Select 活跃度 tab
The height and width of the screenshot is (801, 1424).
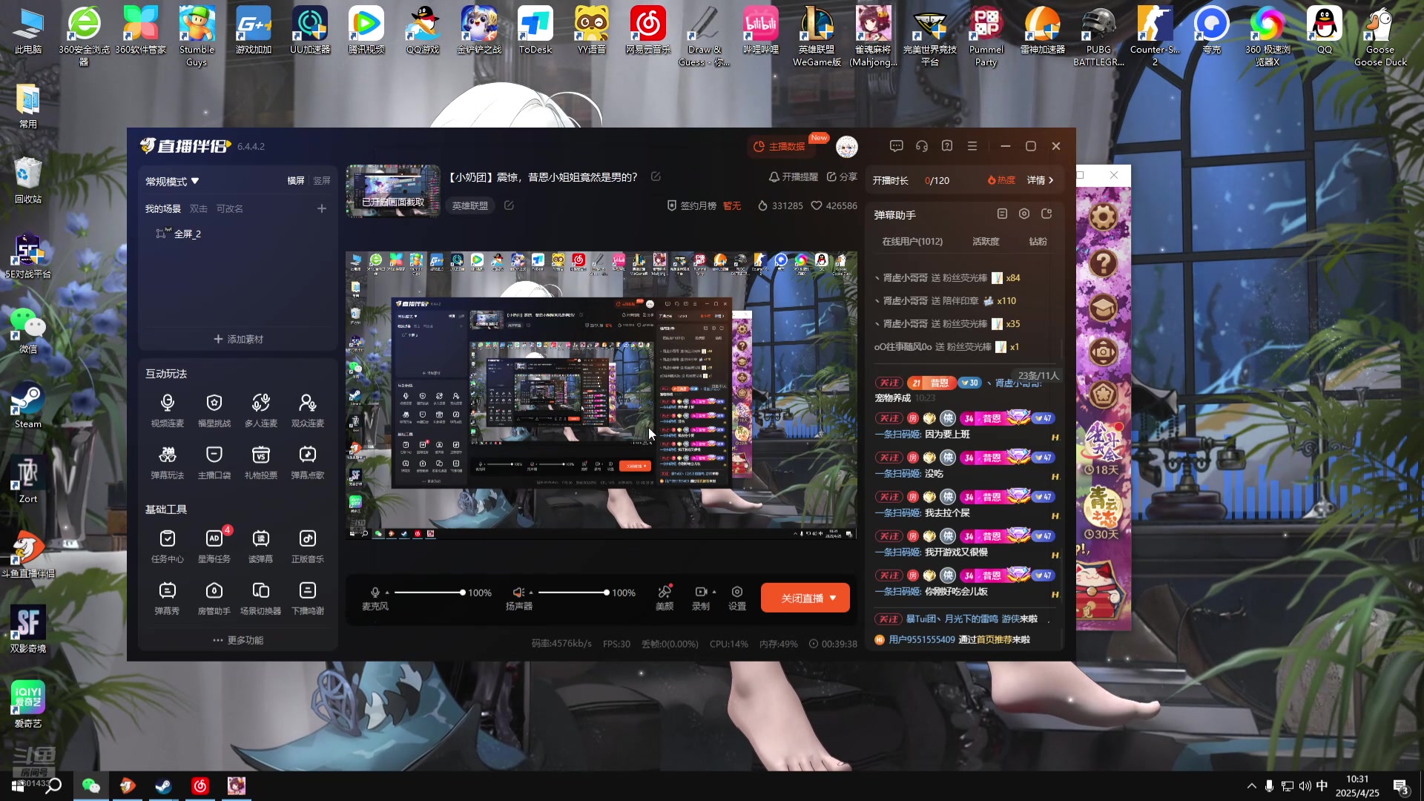(986, 242)
